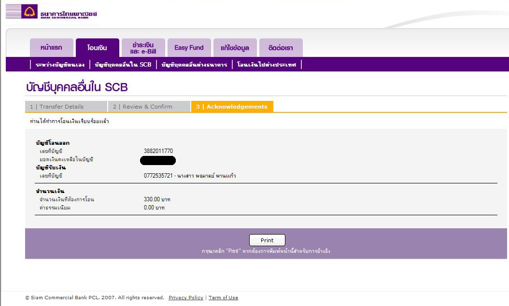
Task: Open the หน้าแรก home tab
Action: (51, 48)
